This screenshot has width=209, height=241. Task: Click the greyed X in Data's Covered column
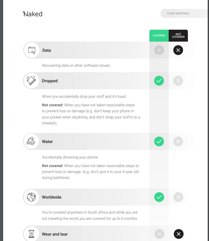coord(159,50)
